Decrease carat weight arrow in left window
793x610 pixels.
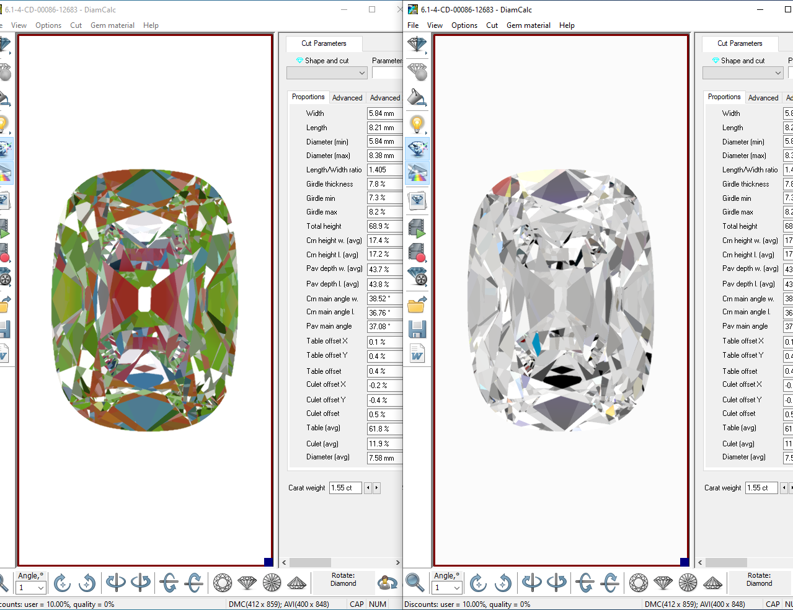point(368,488)
